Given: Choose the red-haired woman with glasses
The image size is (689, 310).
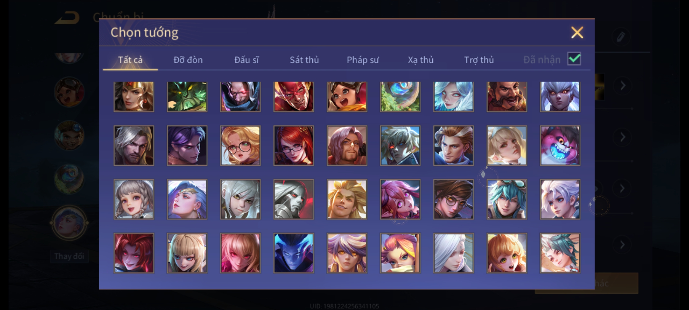Looking at the screenshot, I should [x=293, y=146].
